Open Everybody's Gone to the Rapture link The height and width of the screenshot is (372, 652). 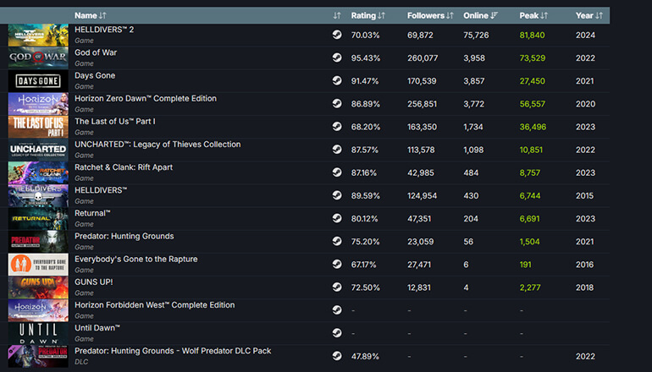pos(136,259)
